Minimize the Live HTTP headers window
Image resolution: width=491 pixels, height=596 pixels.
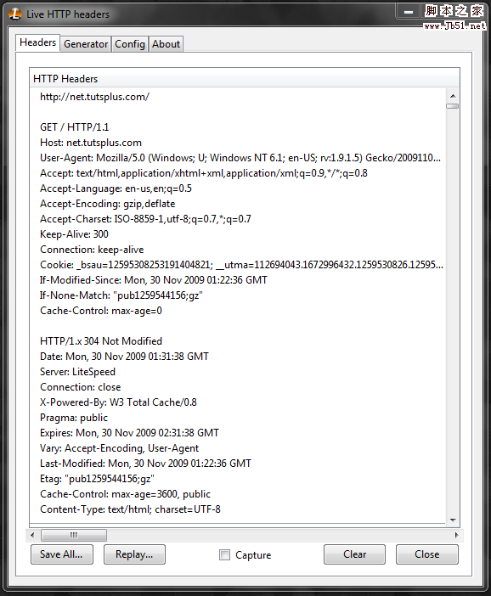[x=409, y=12]
